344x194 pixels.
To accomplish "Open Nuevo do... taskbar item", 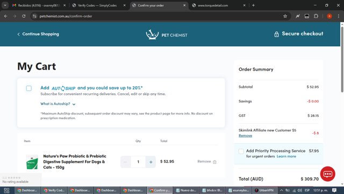I will tap(186, 190).
